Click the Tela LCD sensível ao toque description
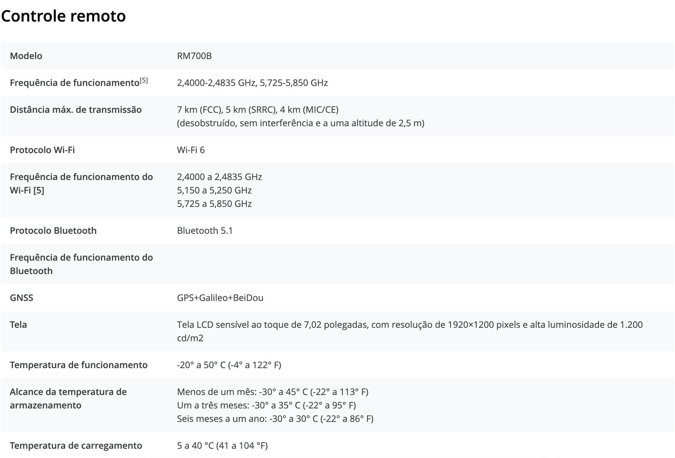 (410, 331)
